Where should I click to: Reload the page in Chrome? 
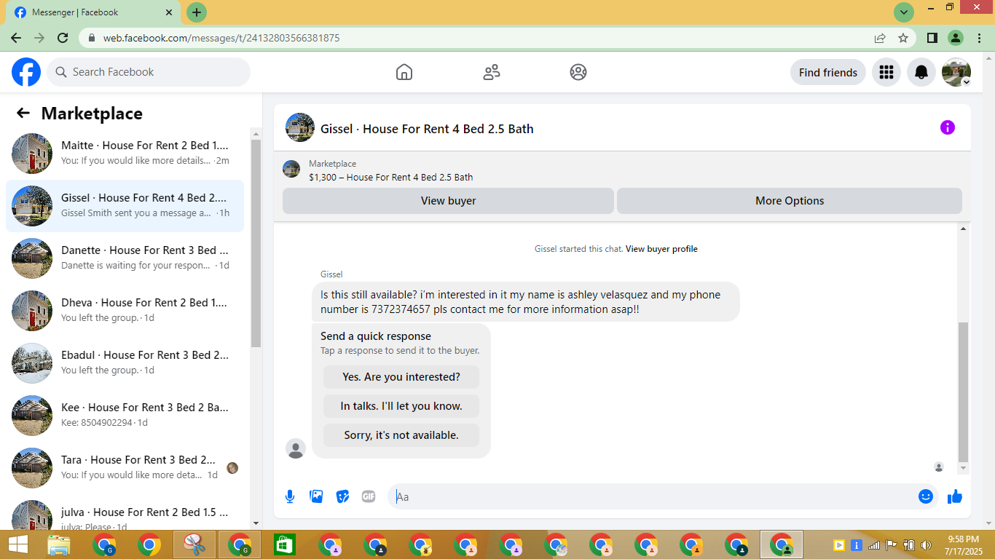click(x=63, y=38)
